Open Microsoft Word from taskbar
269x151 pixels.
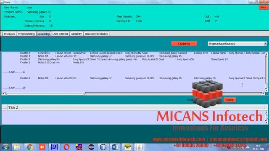(x=115, y=147)
